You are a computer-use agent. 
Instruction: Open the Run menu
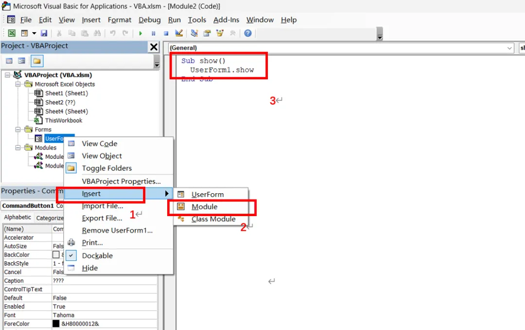pos(175,20)
